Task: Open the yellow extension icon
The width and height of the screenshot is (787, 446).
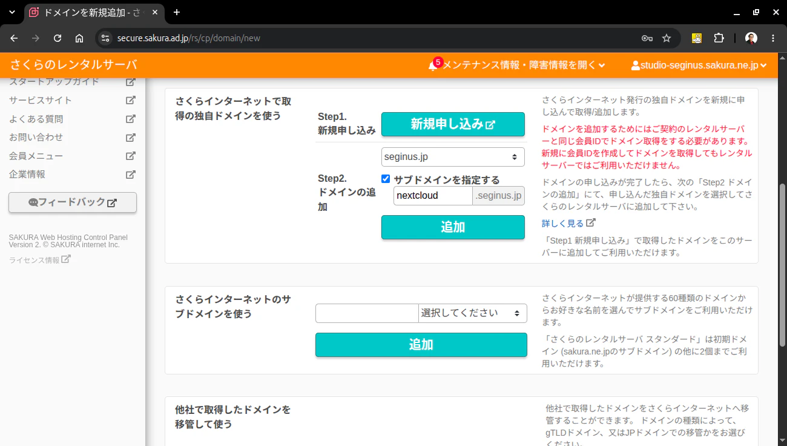Action: (x=697, y=38)
